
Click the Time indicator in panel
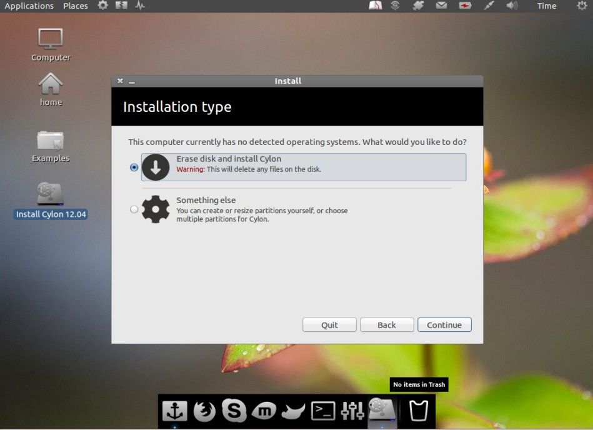[x=547, y=6]
